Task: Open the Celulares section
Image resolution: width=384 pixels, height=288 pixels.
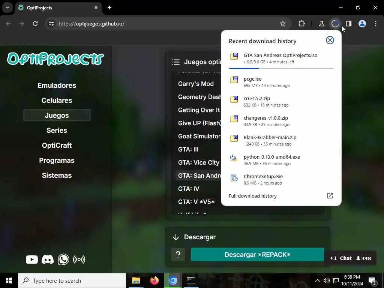Action: coord(57,100)
